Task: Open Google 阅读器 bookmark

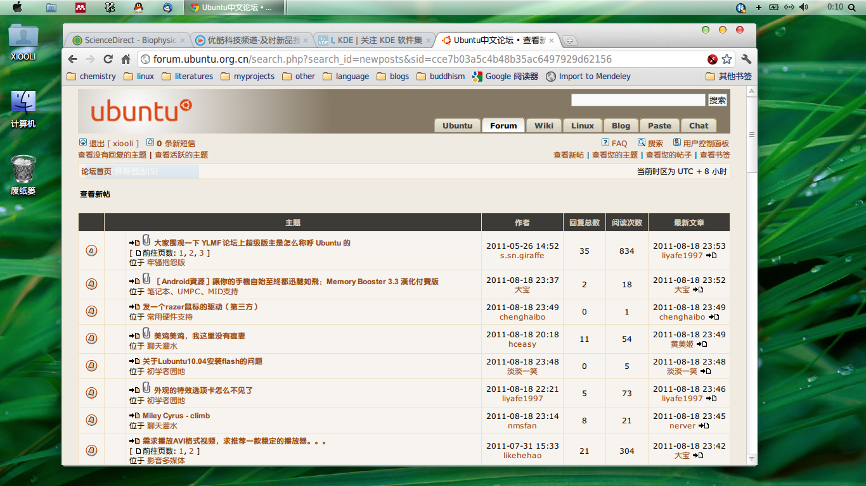Action: pyautogui.click(x=505, y=76)
